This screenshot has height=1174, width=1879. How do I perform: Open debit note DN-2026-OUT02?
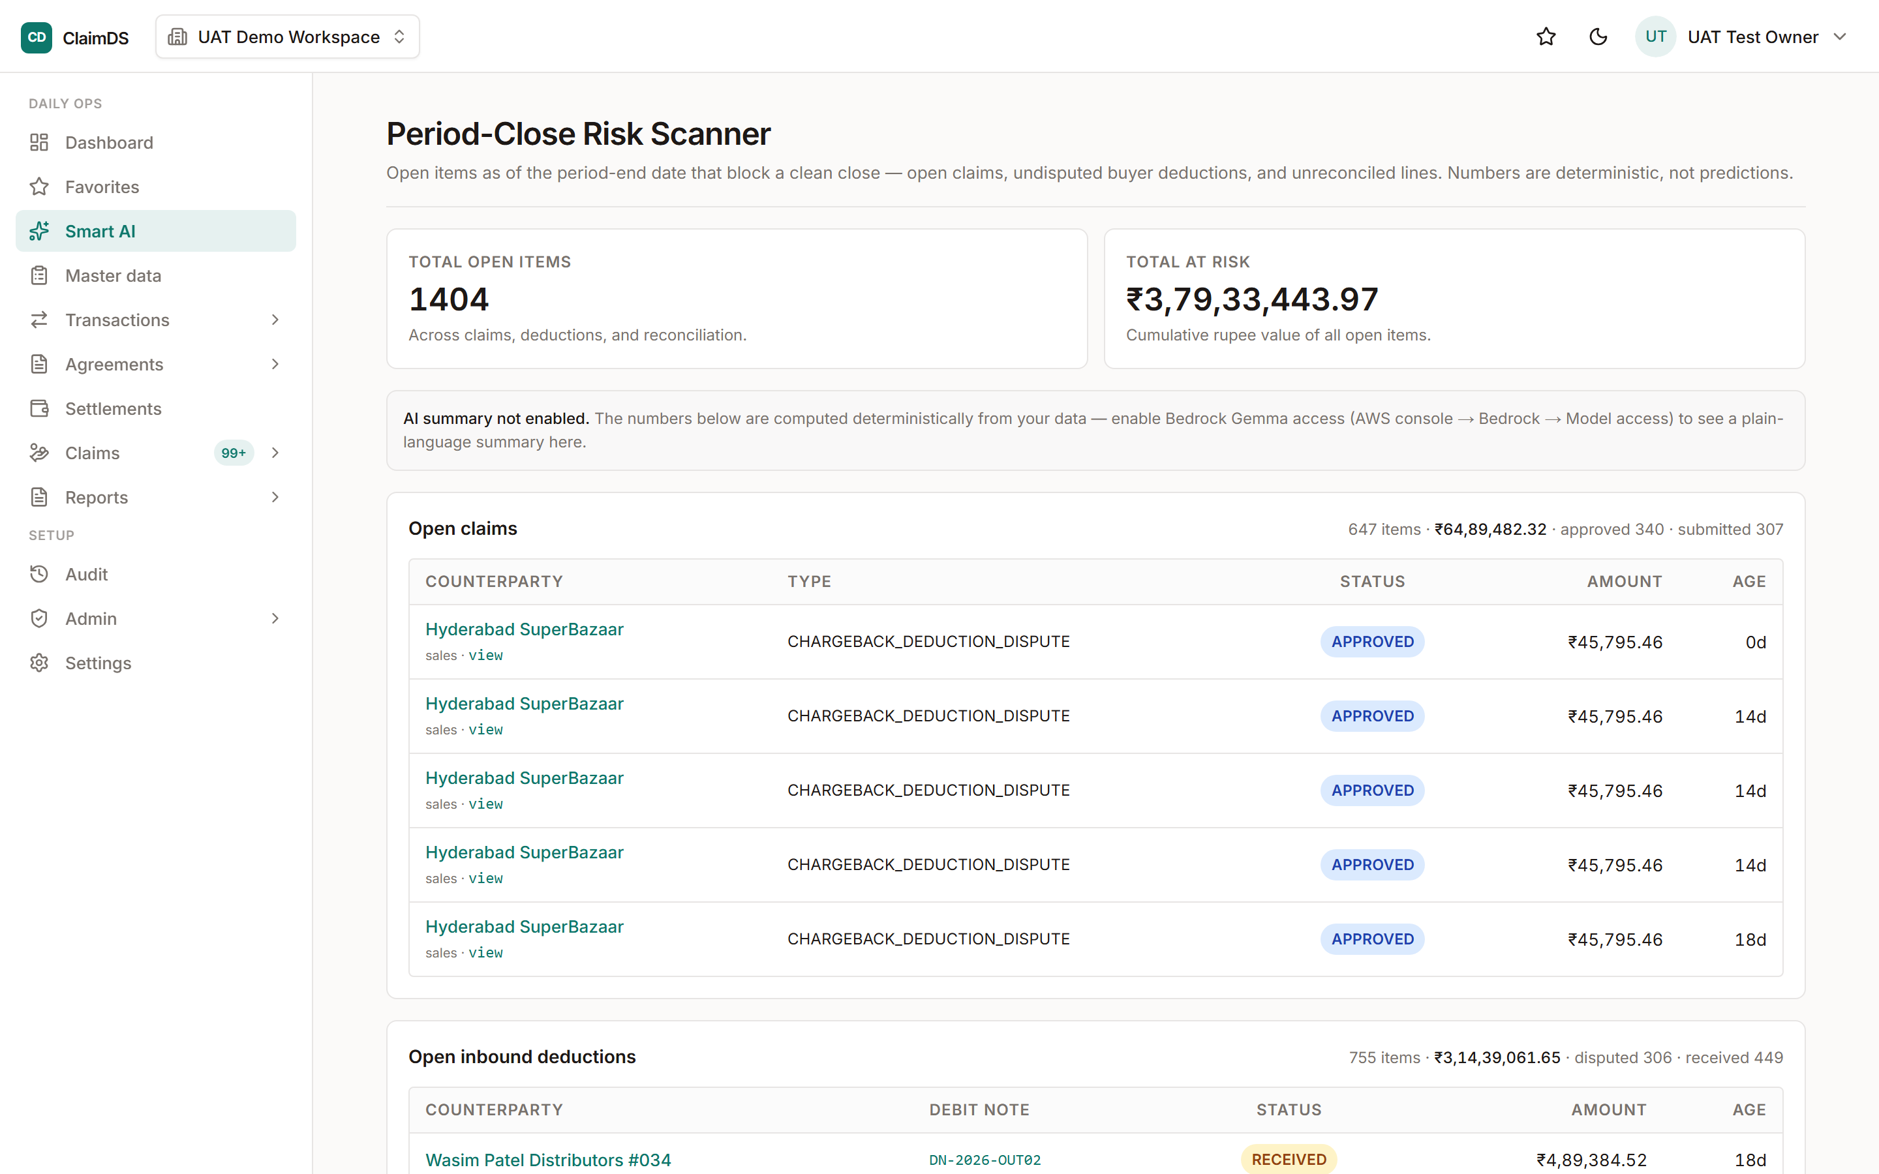pyautogui.click(x=985, y=1159)
